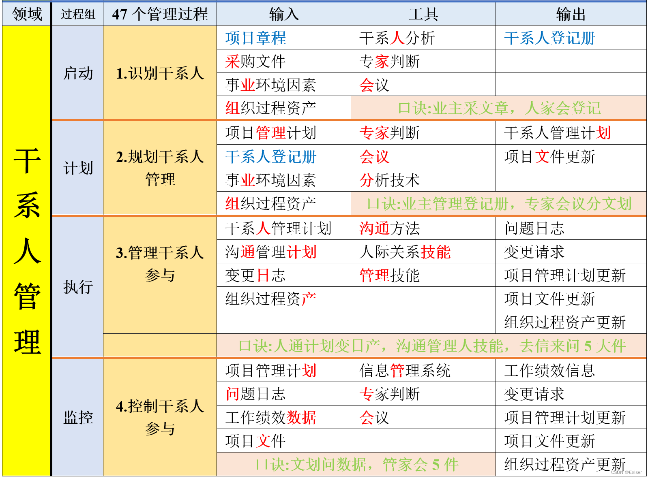Click 专家判断 tool of 识别干系人
The height and width of the screenshot is (478, 648).
tap(423, 61)
